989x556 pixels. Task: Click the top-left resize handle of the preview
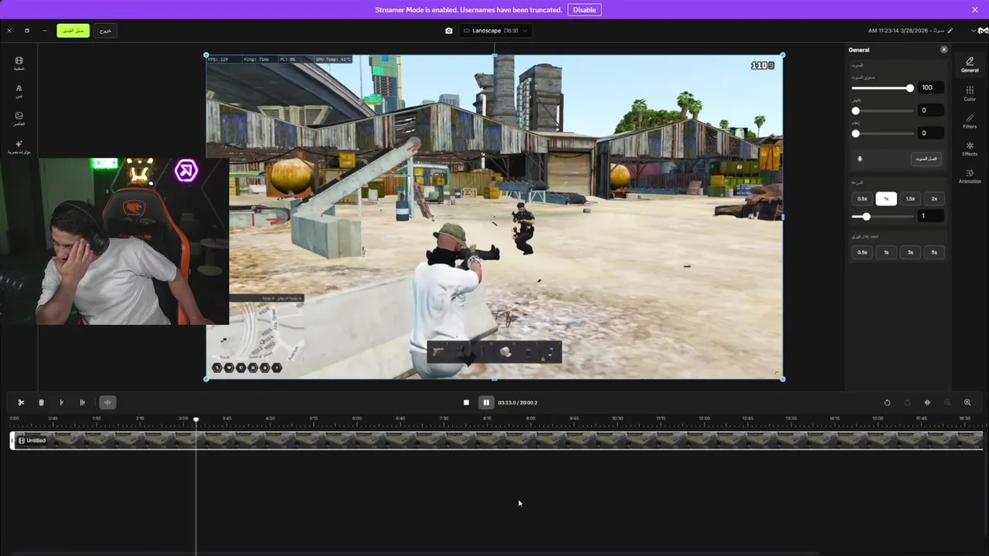click(x=206, y=55)
